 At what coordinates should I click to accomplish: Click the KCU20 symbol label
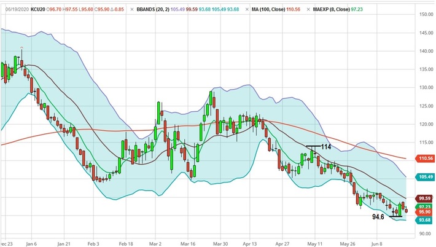tap(38, 9)
